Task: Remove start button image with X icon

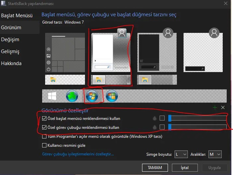Action: [x=223, y=107]
